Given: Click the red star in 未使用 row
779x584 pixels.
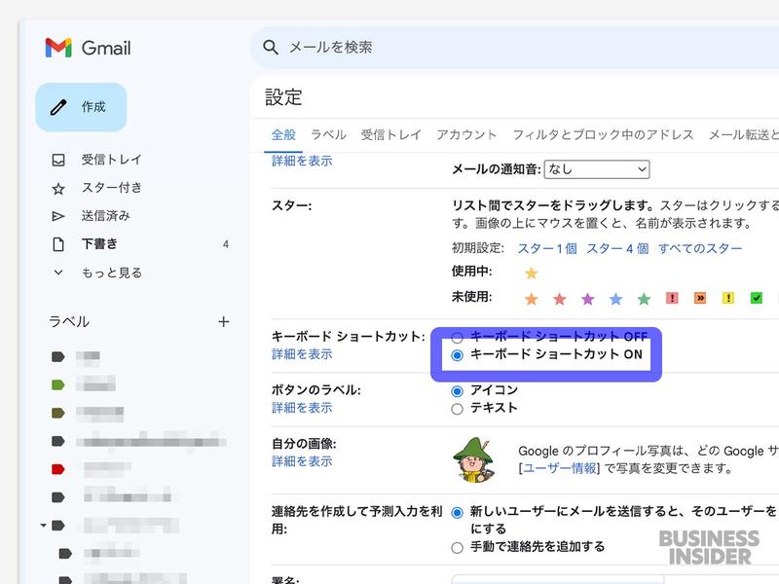Looking at the screenshot, I should pos(559,299).
